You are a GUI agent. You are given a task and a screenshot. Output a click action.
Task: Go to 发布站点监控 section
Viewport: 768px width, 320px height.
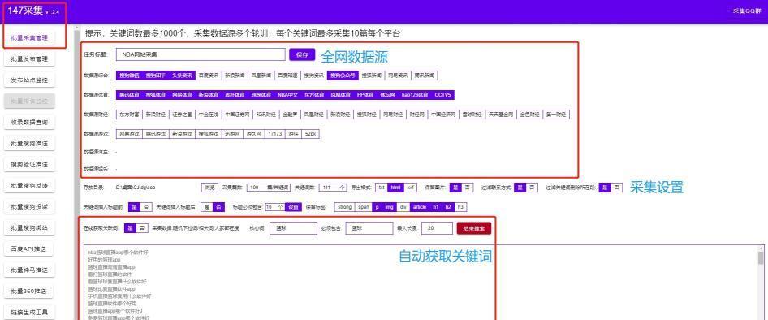29,80
